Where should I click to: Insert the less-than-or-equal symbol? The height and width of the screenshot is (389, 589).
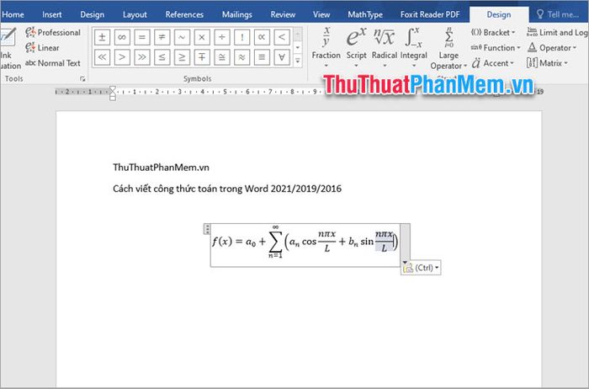pyautogui.click(x=162, y=57)
